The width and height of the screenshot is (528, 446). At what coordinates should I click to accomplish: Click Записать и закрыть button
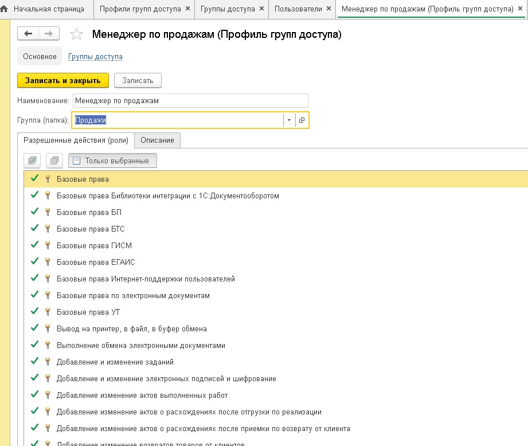[63, 80]
